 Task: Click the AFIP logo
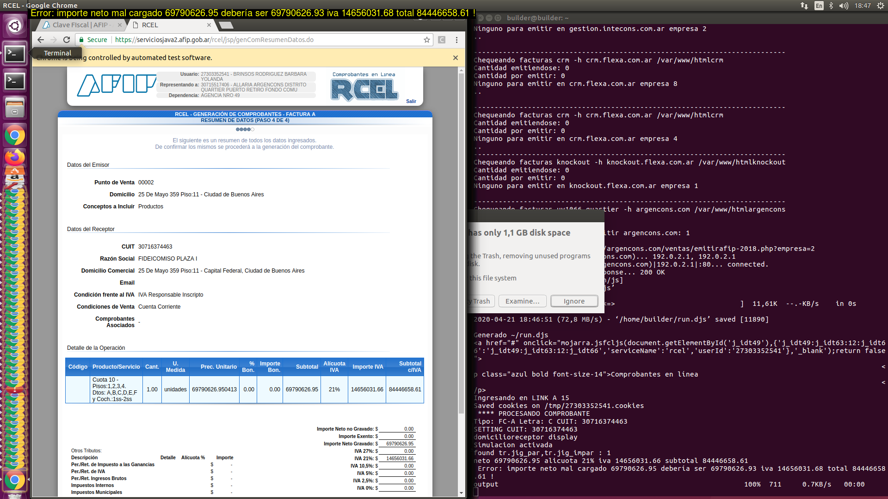[117, 85]
